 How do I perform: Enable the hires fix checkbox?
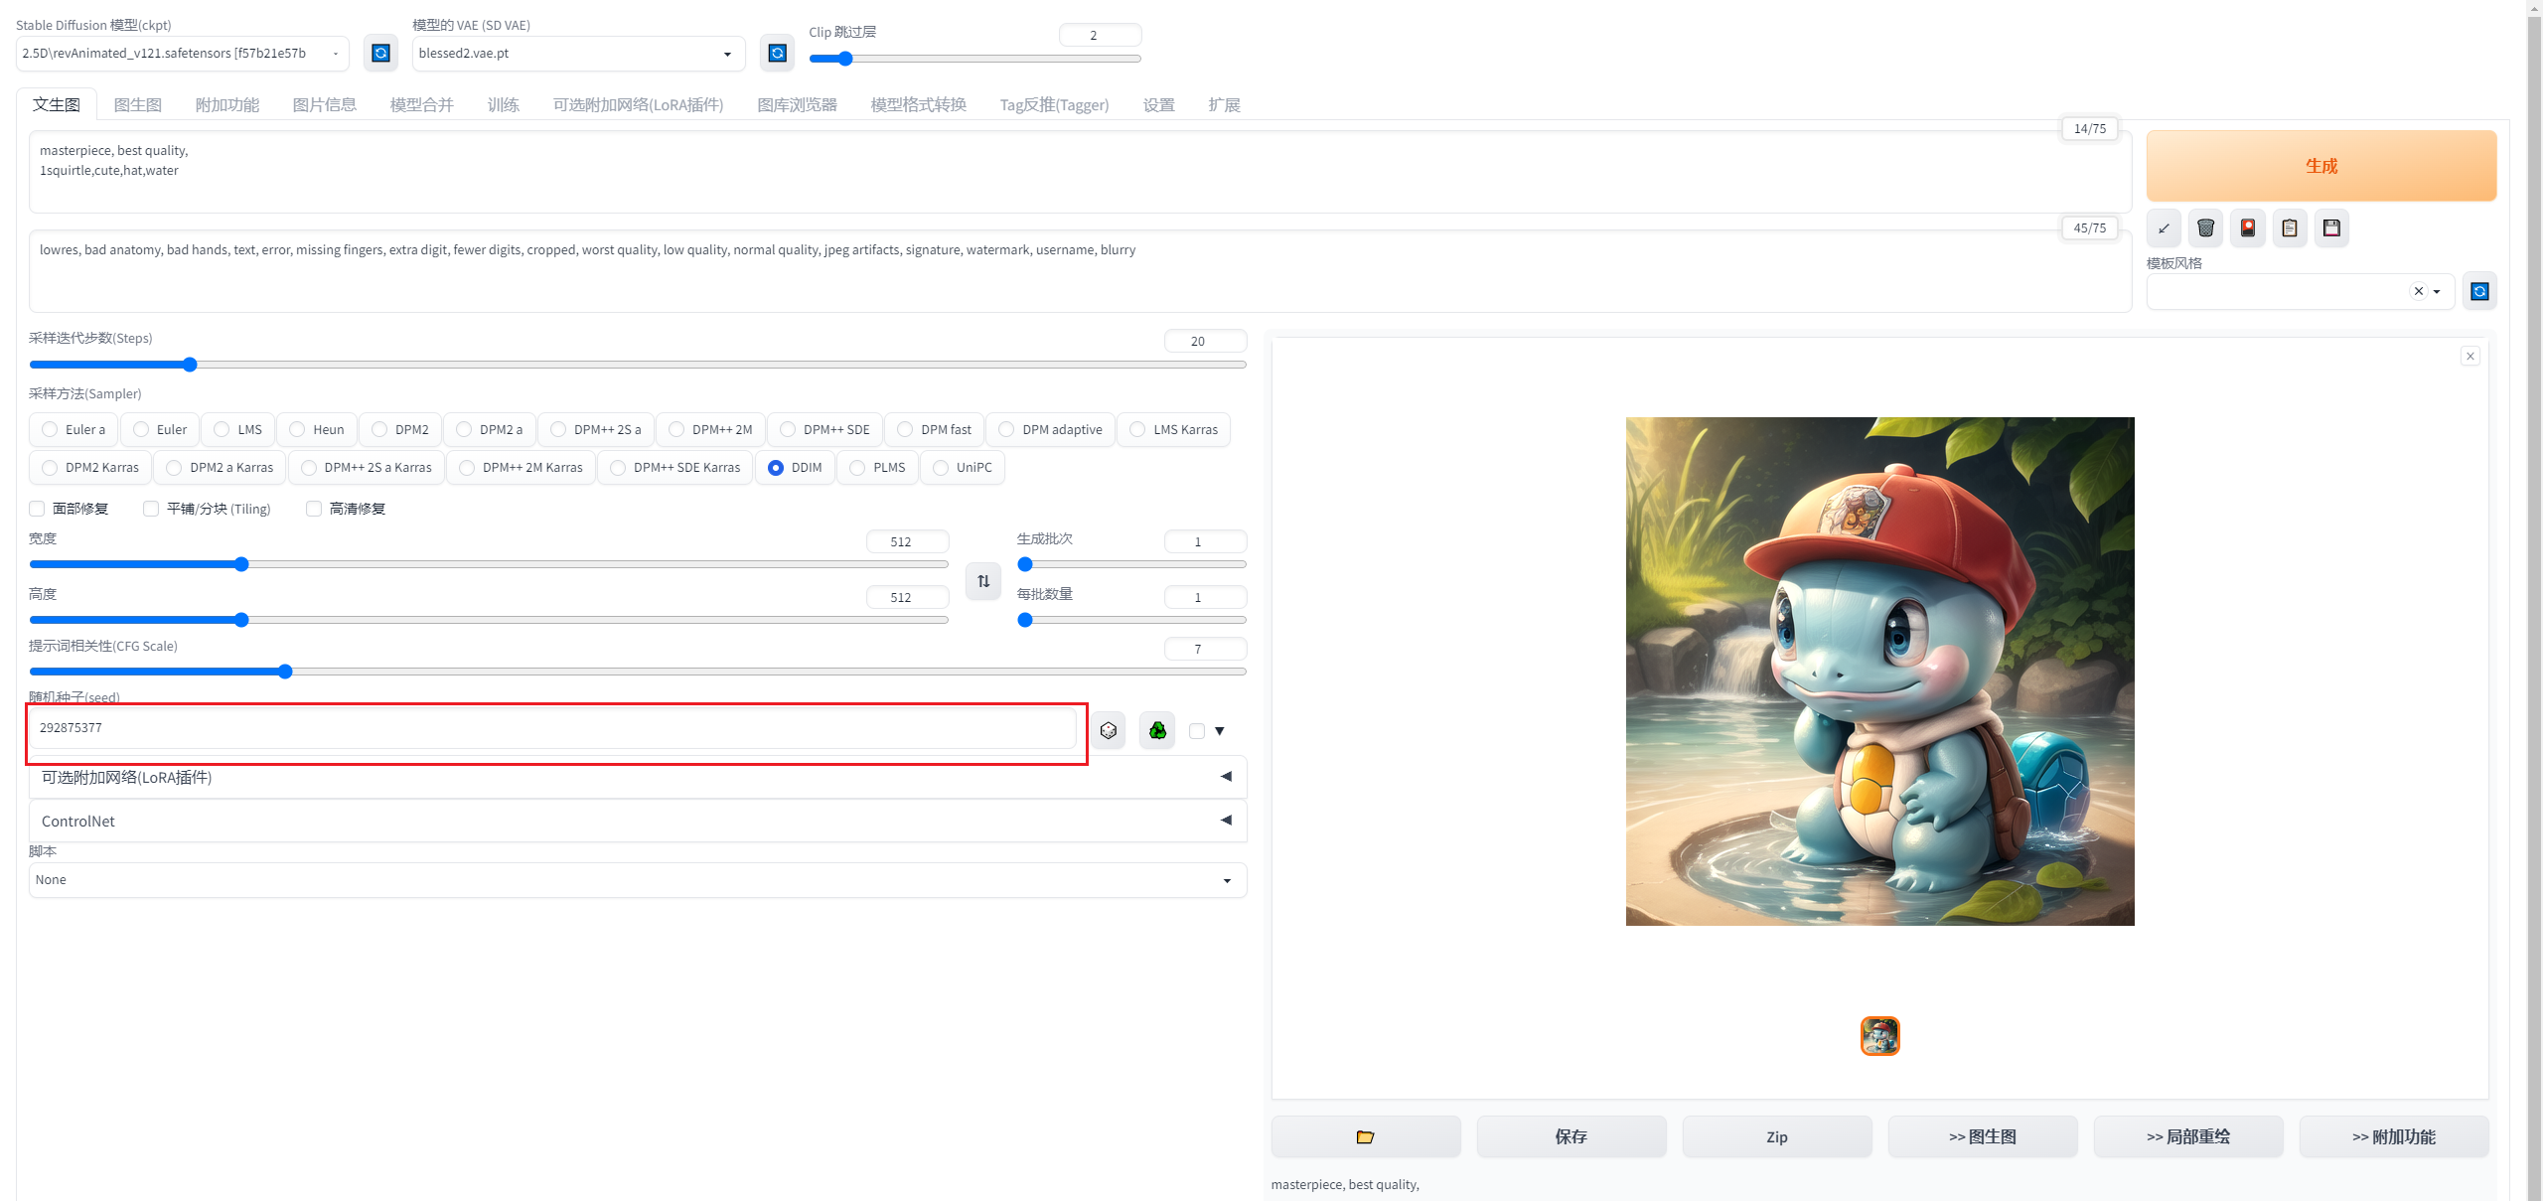(314, 509)
